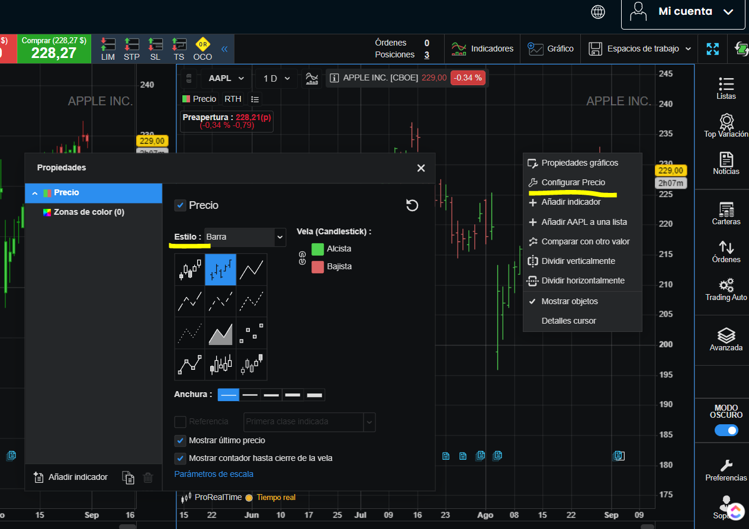Uncheck Mostrar contador hasta cierre de la vela
Viewport: 749px width, 529px height.
coord(180,458)
